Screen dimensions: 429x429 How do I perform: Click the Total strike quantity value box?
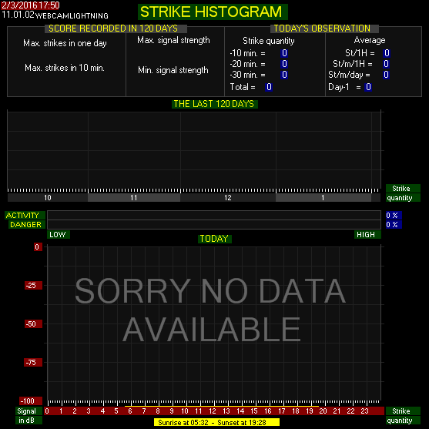pyautogui.click(x=269, y=87)
